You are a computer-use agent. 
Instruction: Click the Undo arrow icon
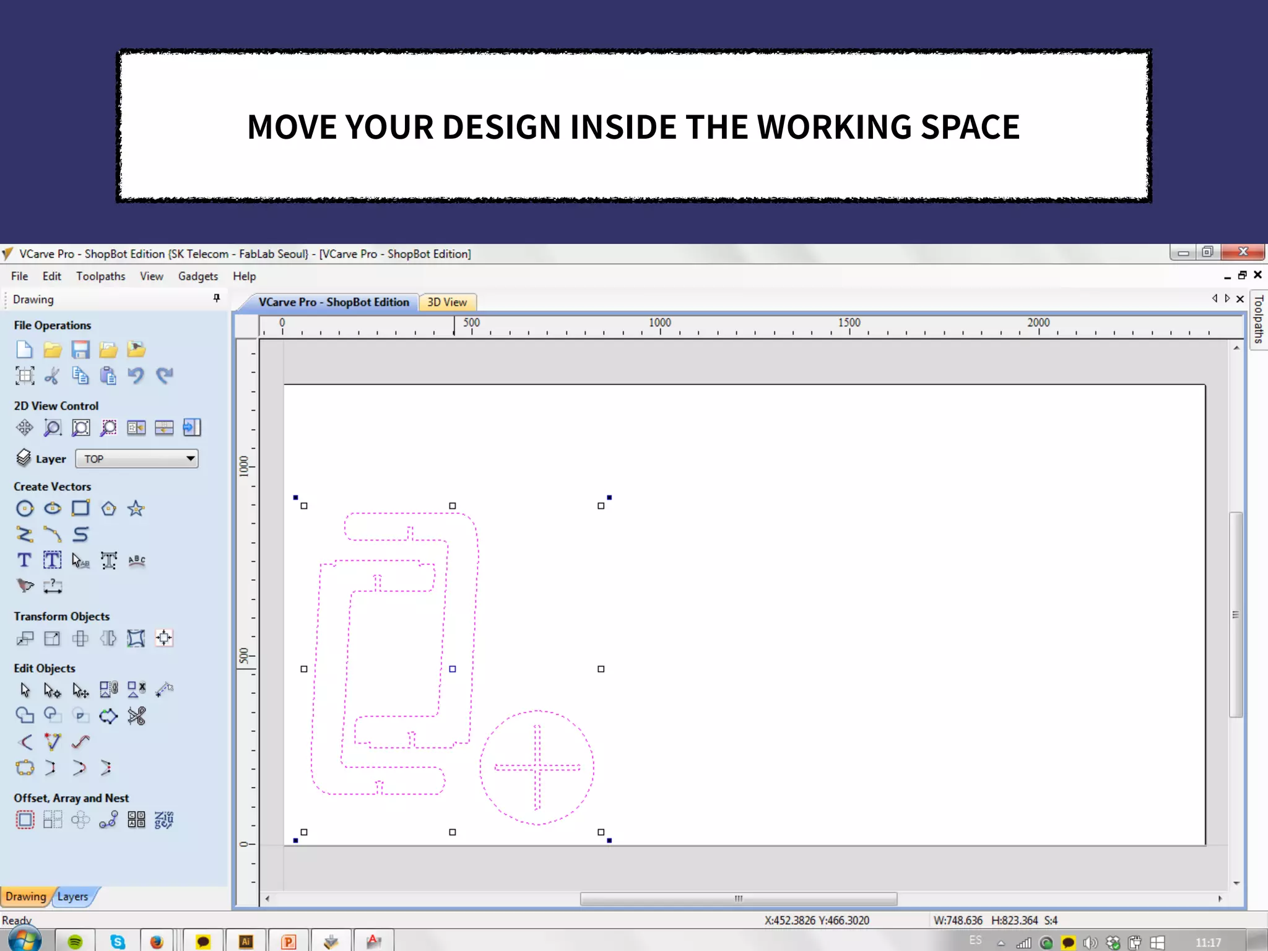136,375
